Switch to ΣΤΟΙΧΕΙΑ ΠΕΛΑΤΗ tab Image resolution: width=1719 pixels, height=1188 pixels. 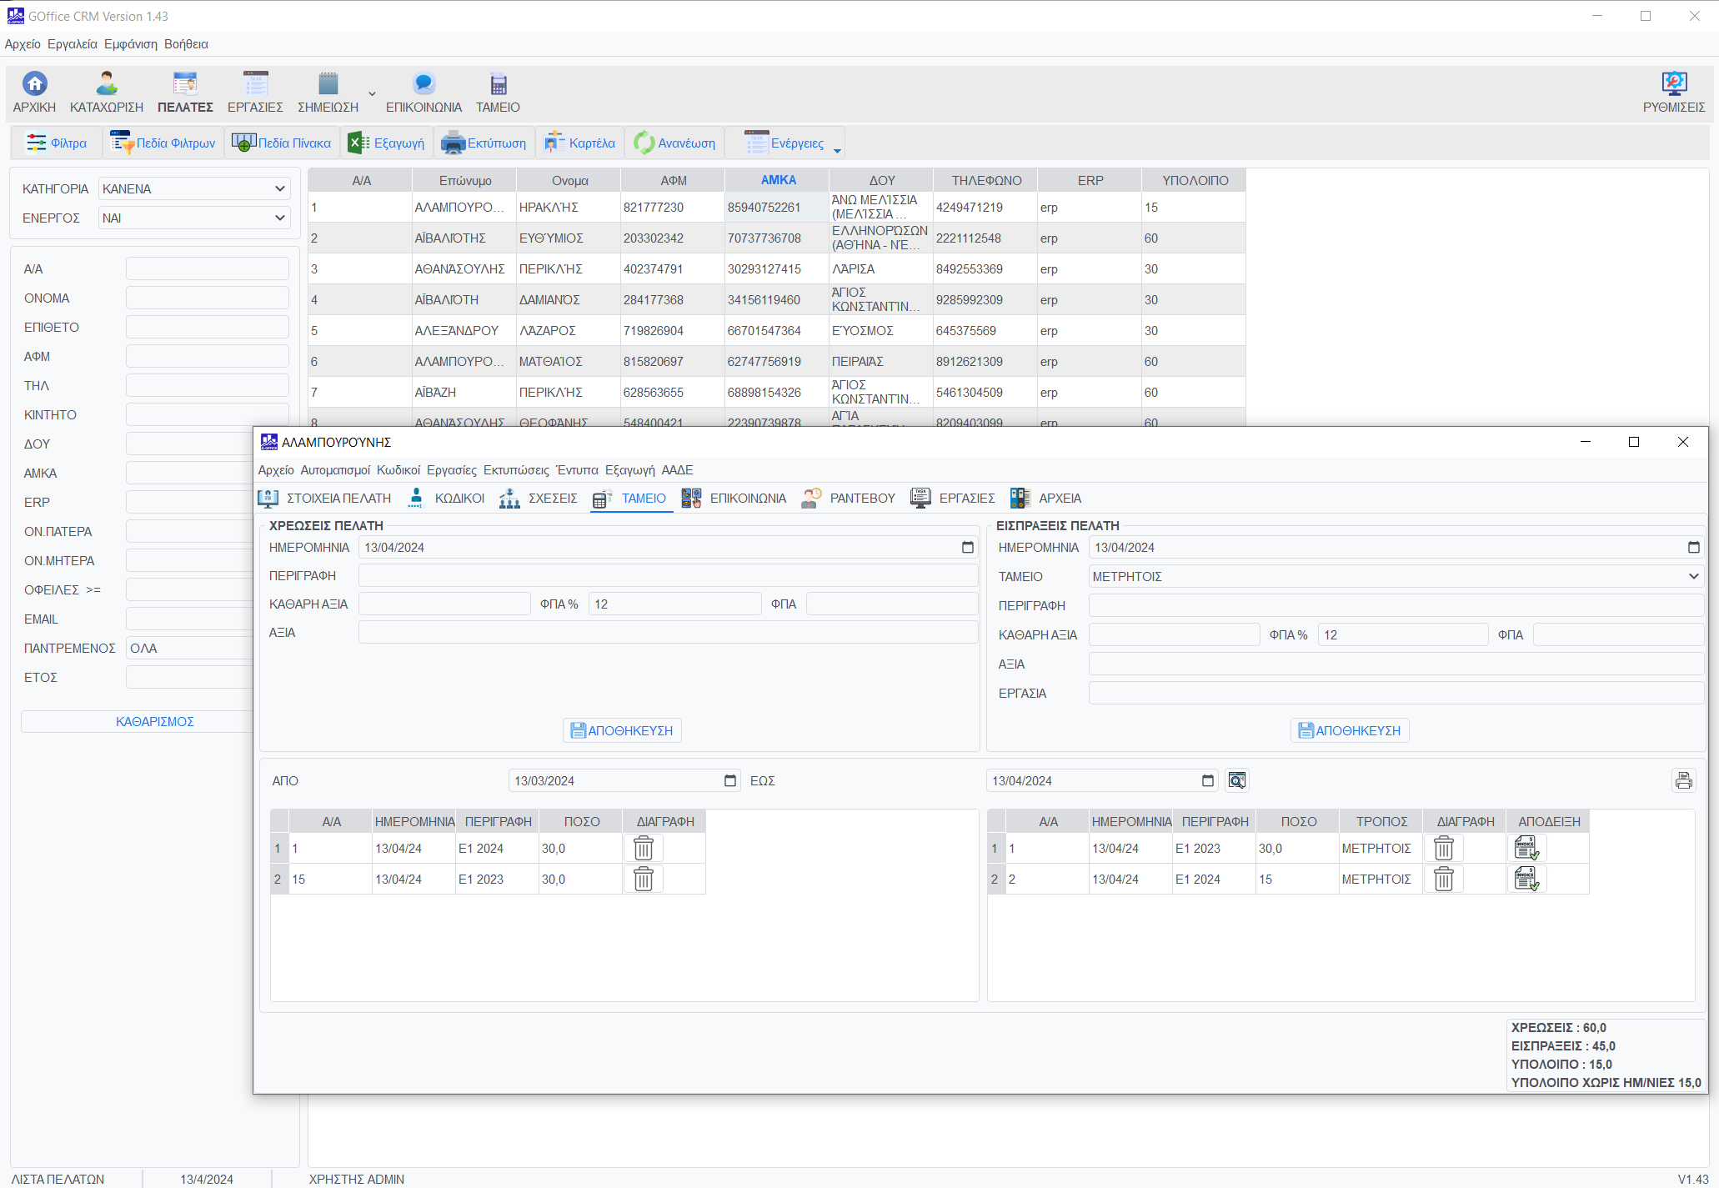[x=324, y=498]
